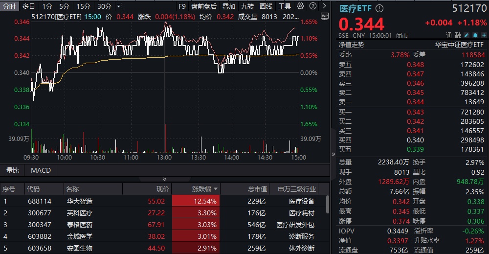Click the right arrow after the help icon
489x254 pixels.
tap(324, 6)
